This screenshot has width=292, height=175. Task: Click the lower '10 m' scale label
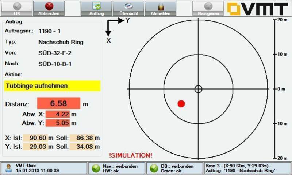point(282,124)
